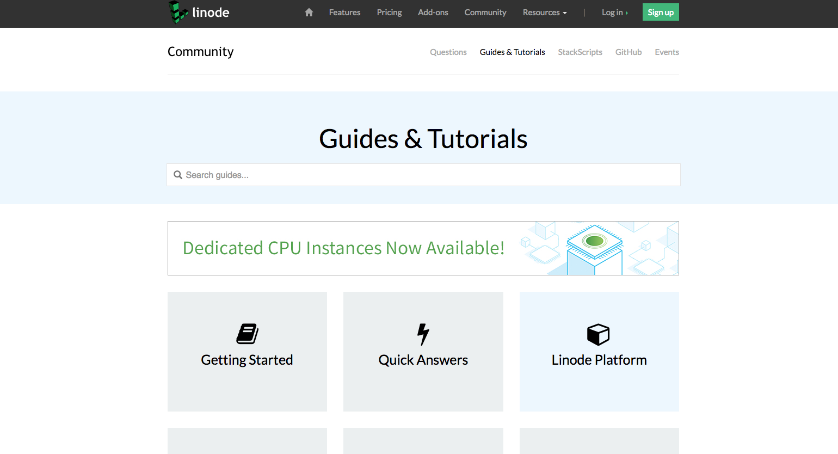Click the search magnifier icon
Screen dimensions: 838x454
178,175
